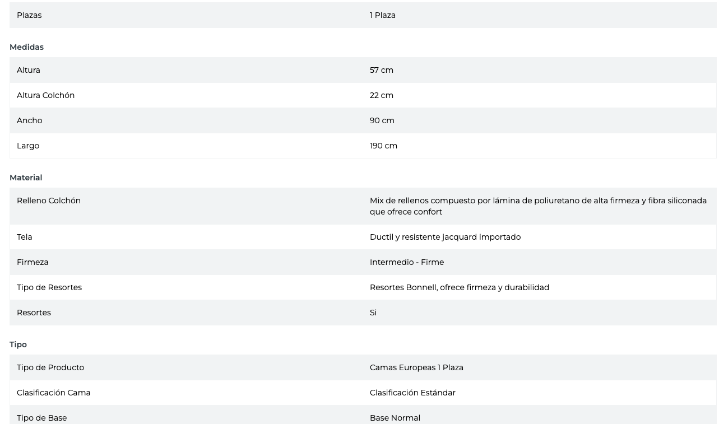Click the 1 Plaza value
Screen dimensions: 719x424
point(382,15)
